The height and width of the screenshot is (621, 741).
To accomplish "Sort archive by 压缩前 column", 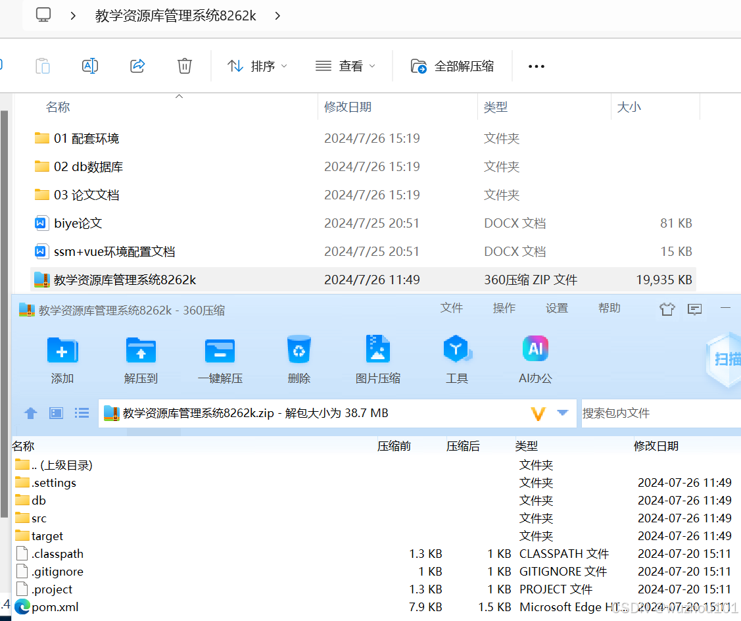I will point(394,446).
